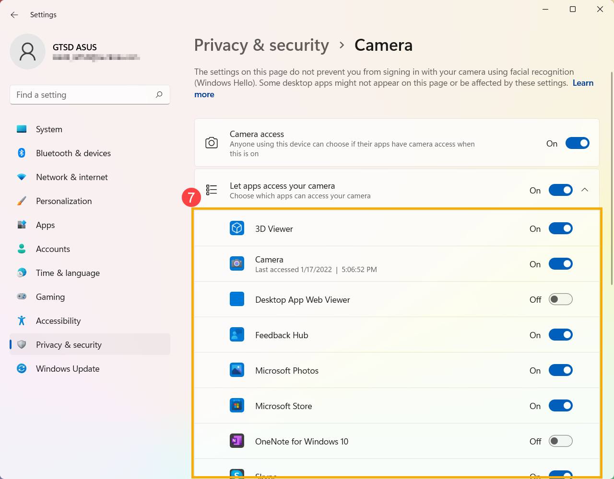Select Gaming in the sidebar
The image size is (614, 479).
tap(90, 297)
